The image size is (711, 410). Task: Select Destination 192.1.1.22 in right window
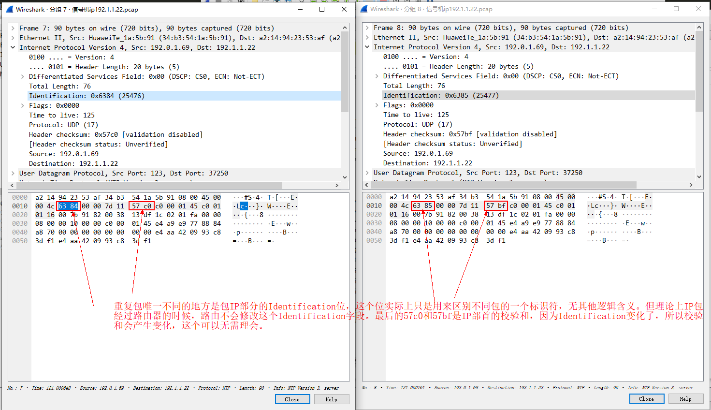click(427, 163)
